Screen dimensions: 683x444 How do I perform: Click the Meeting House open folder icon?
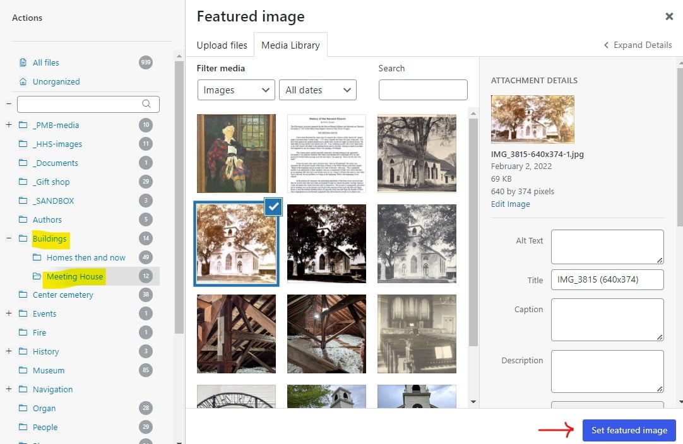(37, 276)
